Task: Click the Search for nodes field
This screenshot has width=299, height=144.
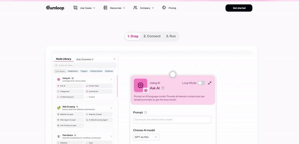Action: click(85, 65)
